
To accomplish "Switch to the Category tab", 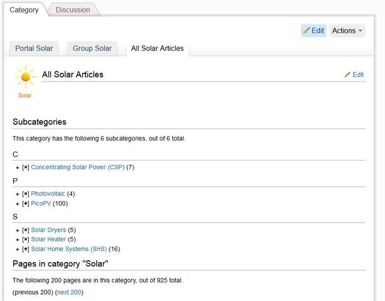I will point(24,10).
